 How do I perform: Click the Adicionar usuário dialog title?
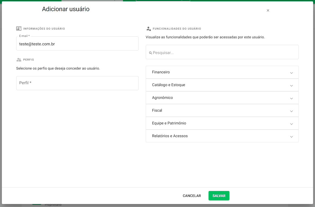[66, 9]
